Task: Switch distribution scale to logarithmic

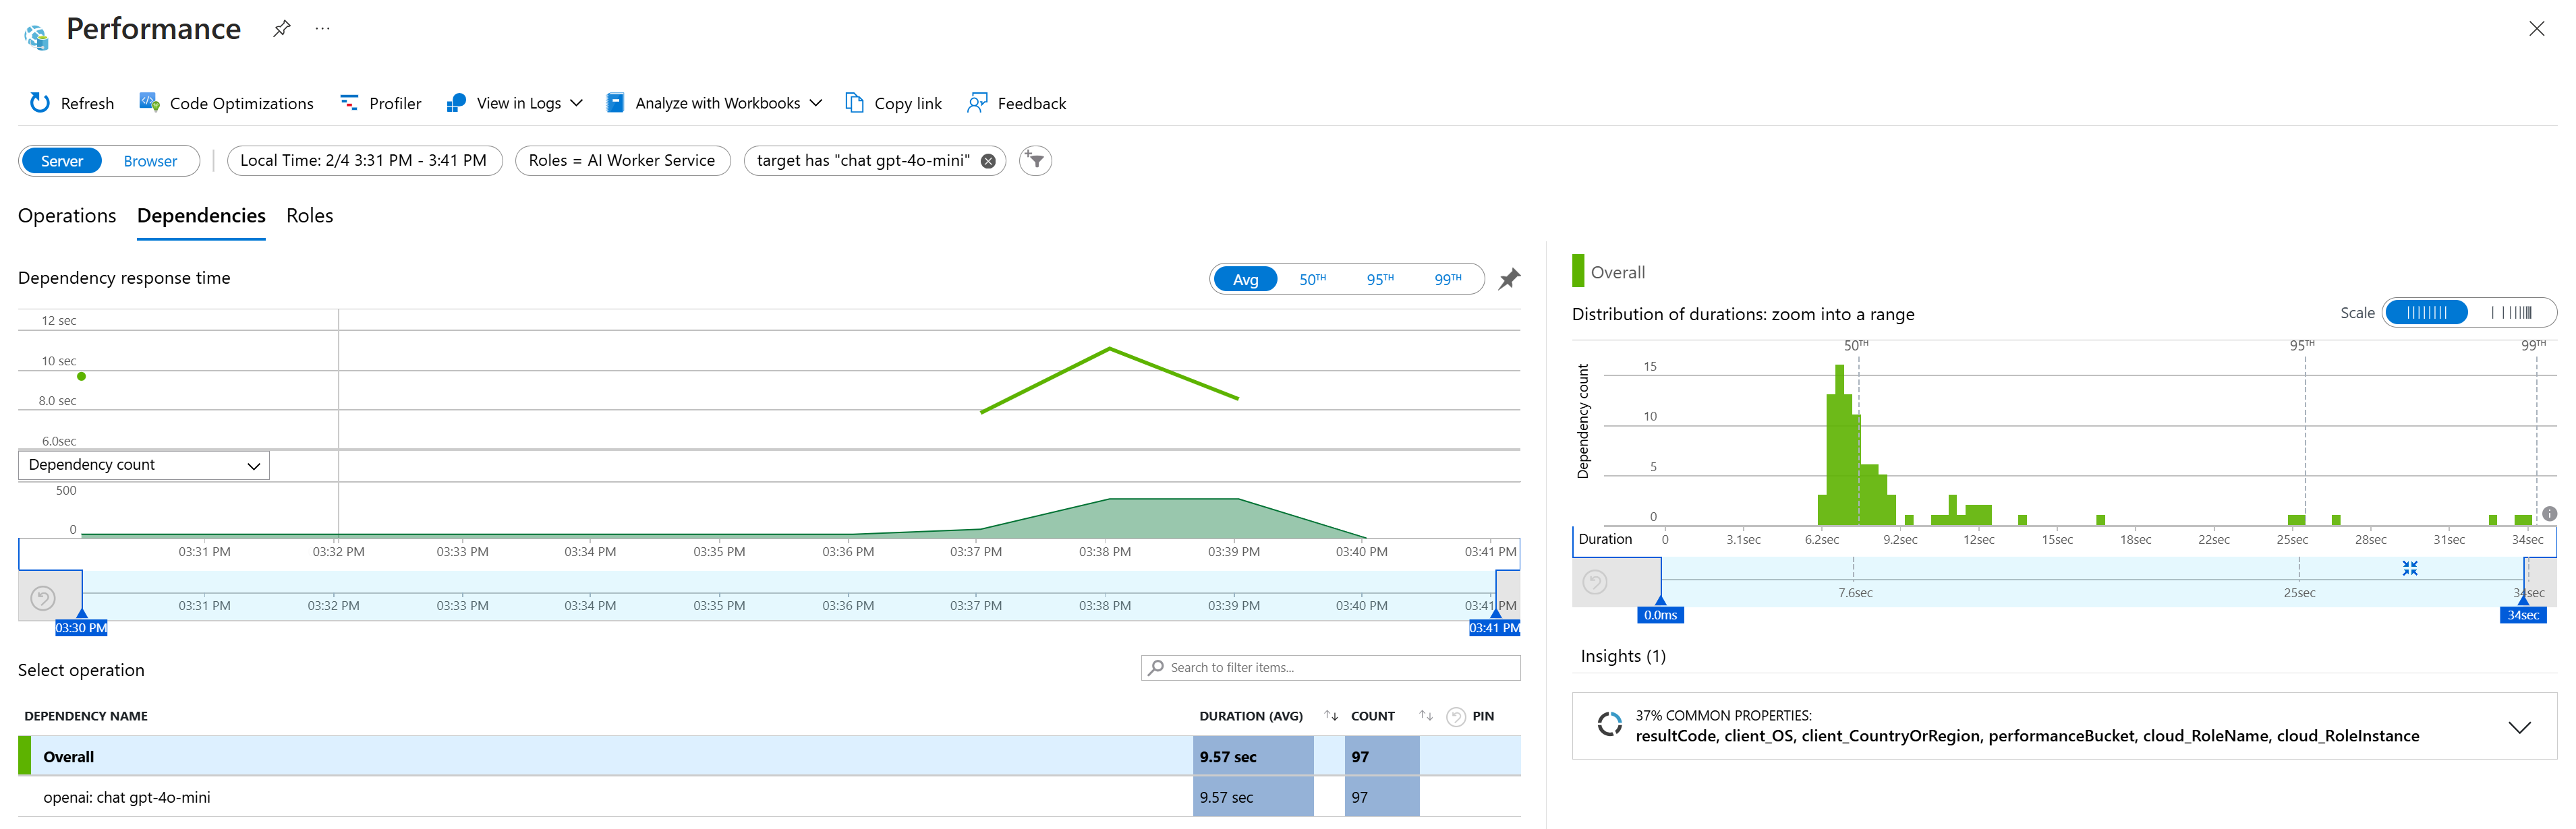Action: 2511,313
